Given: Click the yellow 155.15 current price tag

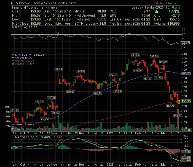Looking at the screenshot, I should tap(186, 101).
